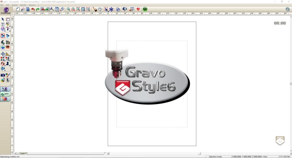The height and width of the screenshot is (158, 292).
Task: Open the Modify menu
Action: [23, 5]
